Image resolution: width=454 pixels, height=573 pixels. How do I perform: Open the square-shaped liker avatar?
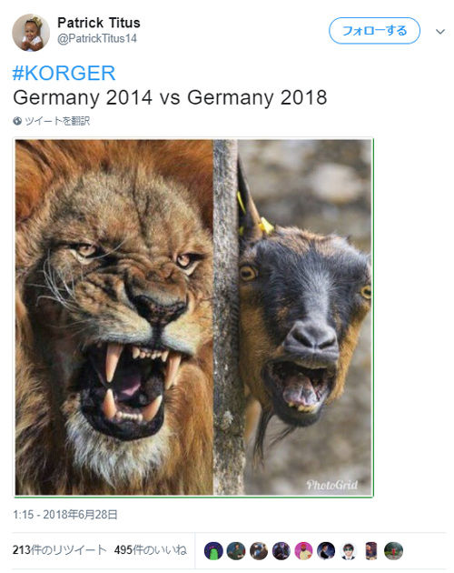click(x=371, y=550)
